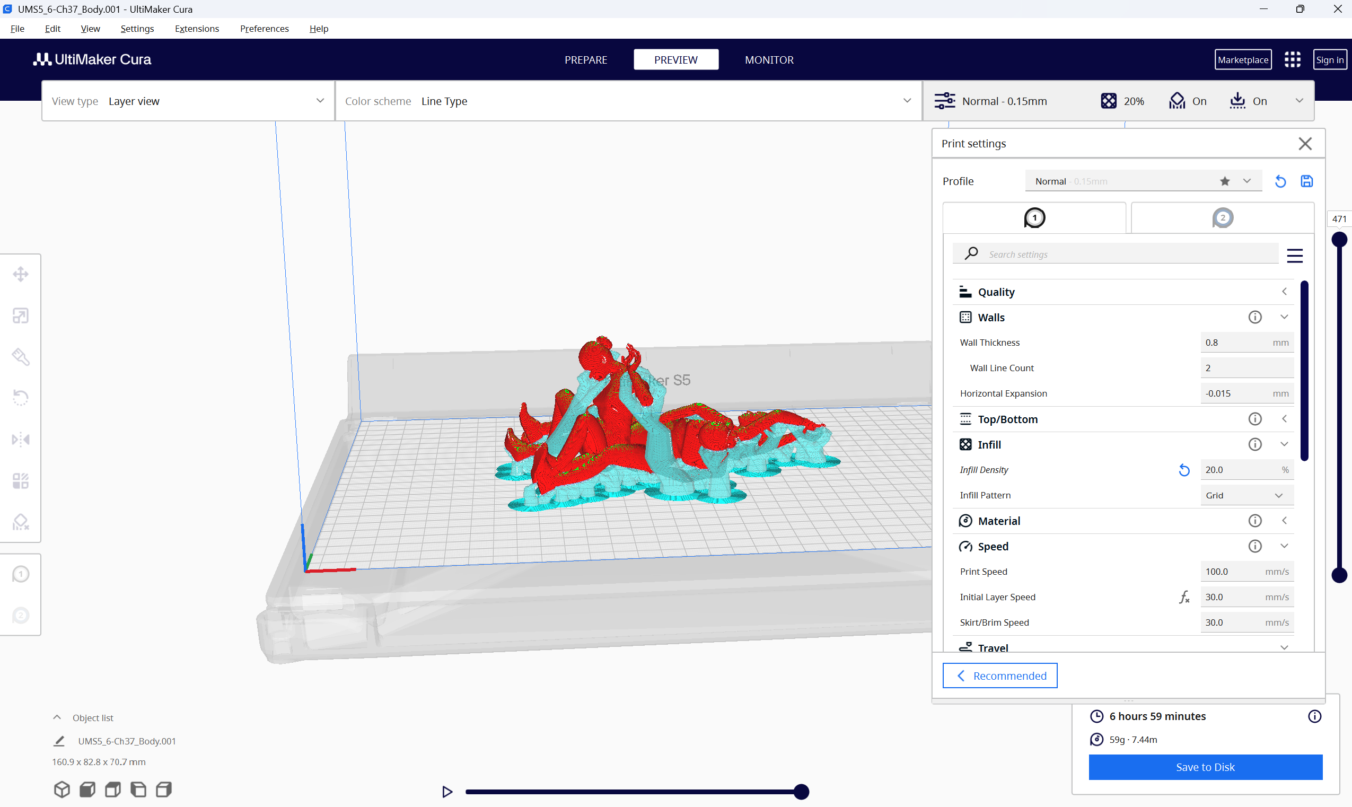Reset Infill Density to default value
This screenshot has height=807, width=1352.
[1184, 470]
